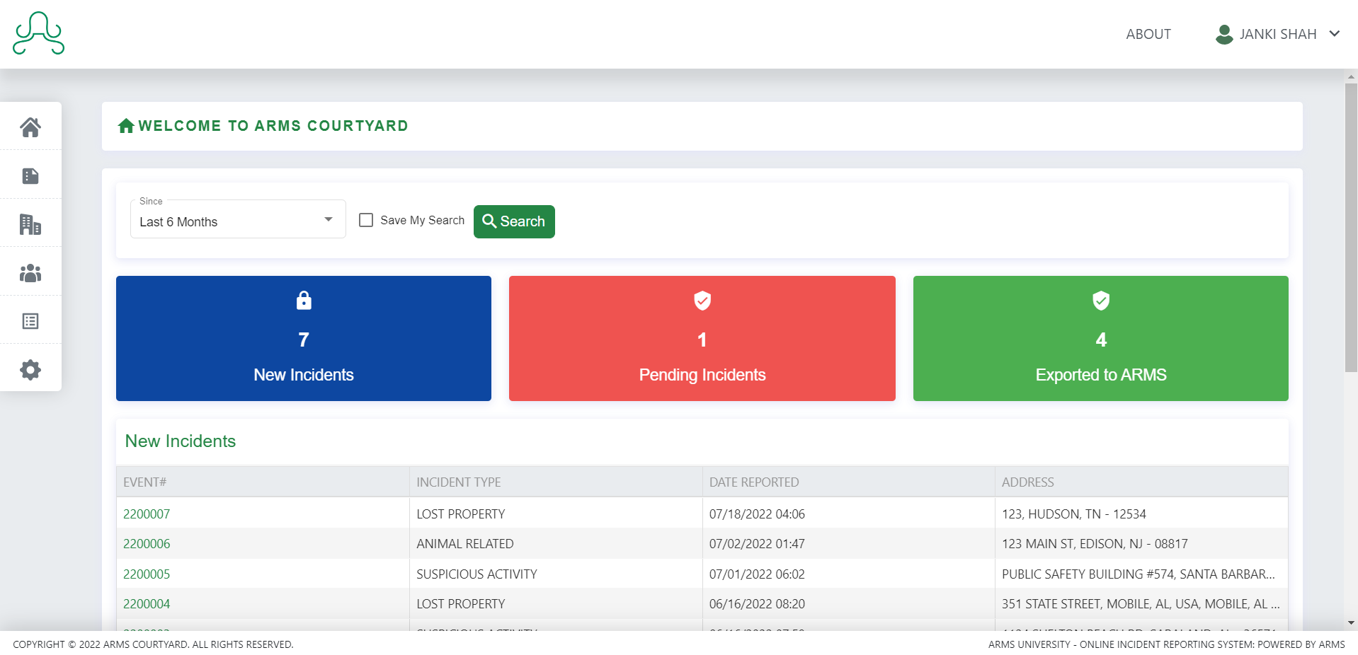Expand the Janki Shah account menu
Screen dimensions: 1358x655
(x=1334, y=33)
